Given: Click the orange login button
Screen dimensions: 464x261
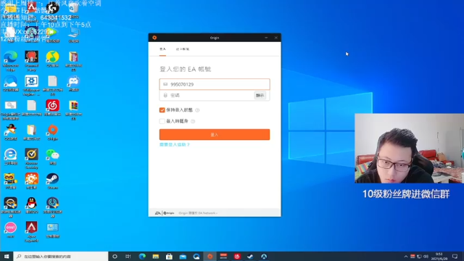Looking at the screenshot, I should [x=215, y=135].
